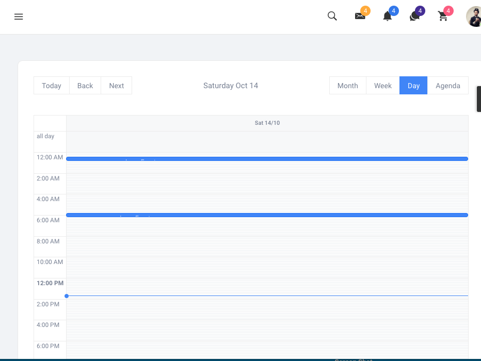Click the Saturday Oct 14 title
The width and height of the screenshot is (481, 361).
pyautogui.click(x=231, y=86)
